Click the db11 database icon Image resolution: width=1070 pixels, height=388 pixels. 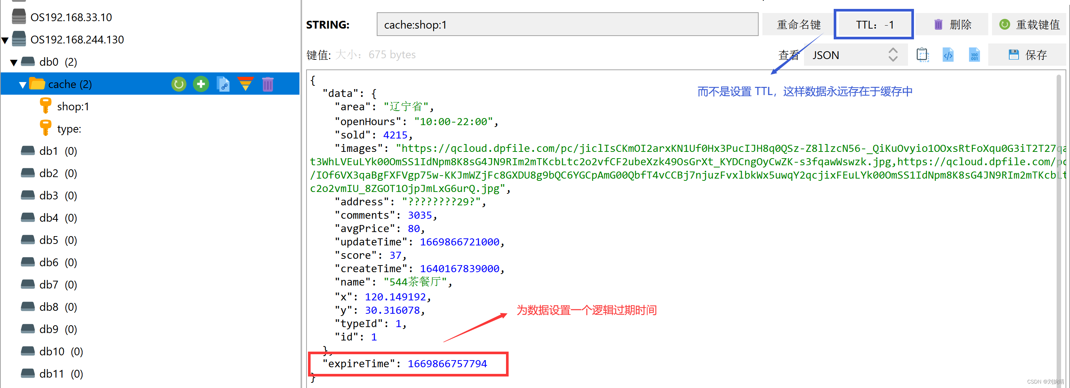pyautogui.click(x=28, y=373)
